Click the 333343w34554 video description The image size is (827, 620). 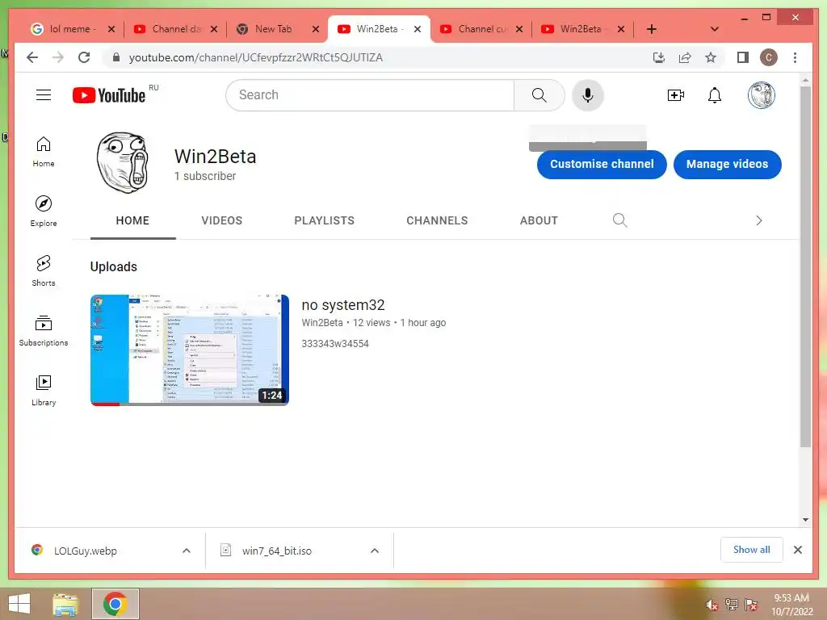(335, 344)
